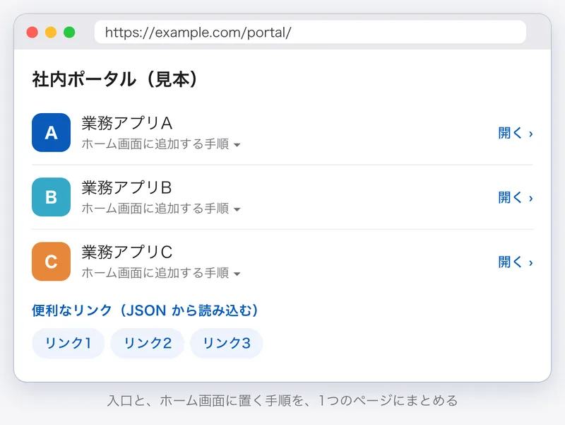The height and width of the screenshot is (425, 565).
Task: Click the リンク1 pill button
Action: [x=69, y=343]
